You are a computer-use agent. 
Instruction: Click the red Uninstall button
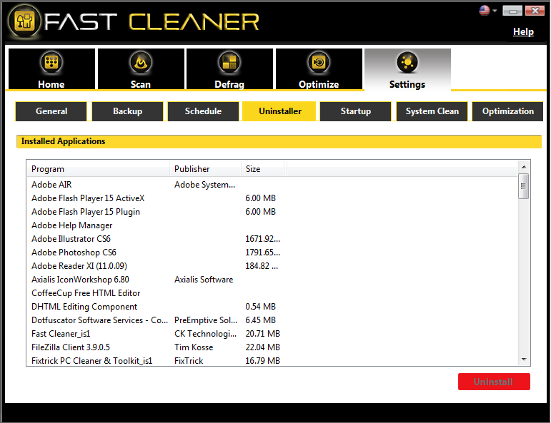(x=494, y=382)
